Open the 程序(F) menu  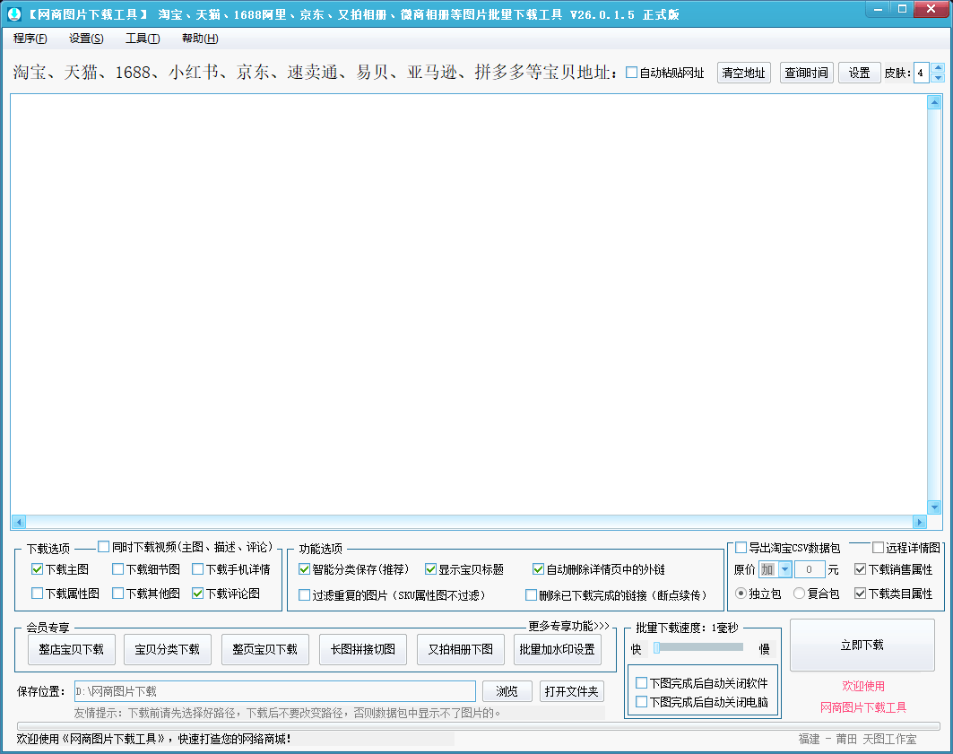point(30,39)
